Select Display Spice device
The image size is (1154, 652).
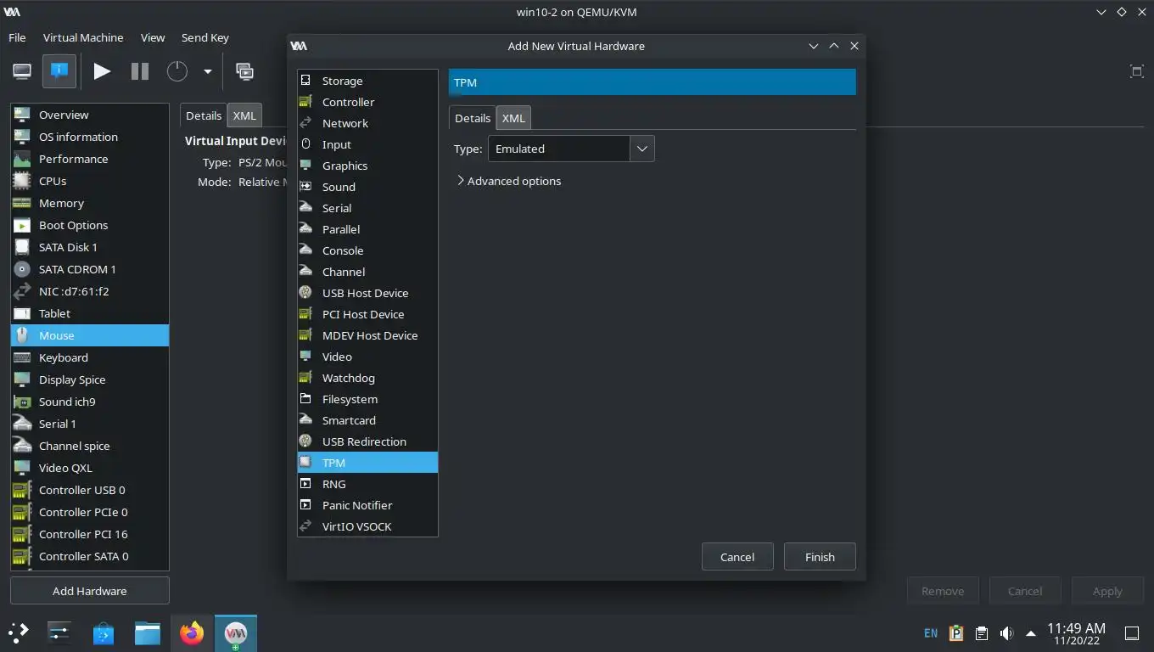(x=90, y=379)
